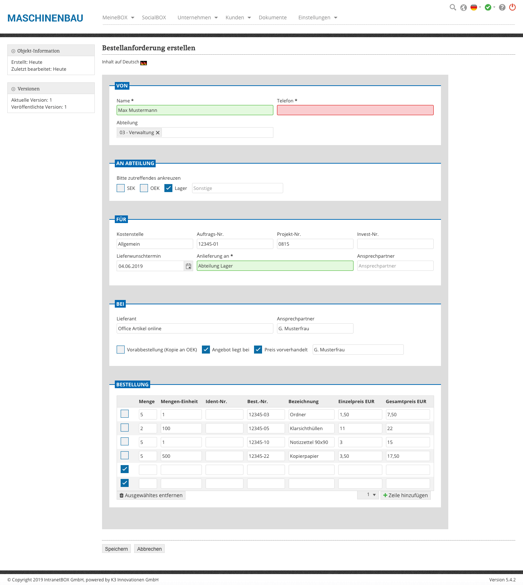
Task: Click the MASCHINENBAU logo link
Action: tap(45, 18)
